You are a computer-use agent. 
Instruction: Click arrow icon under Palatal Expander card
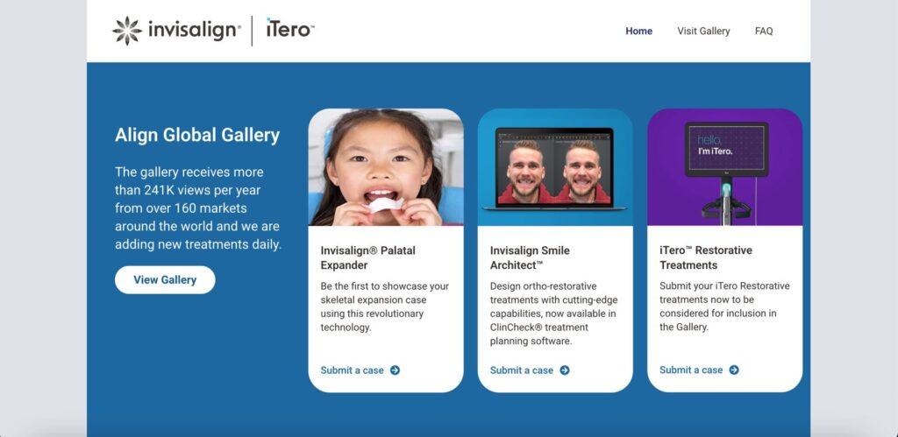pyautogui.click(x=395, y=370)
